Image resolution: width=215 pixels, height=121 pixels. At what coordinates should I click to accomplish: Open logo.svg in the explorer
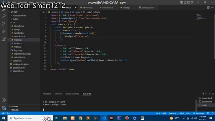click(24, 50)
